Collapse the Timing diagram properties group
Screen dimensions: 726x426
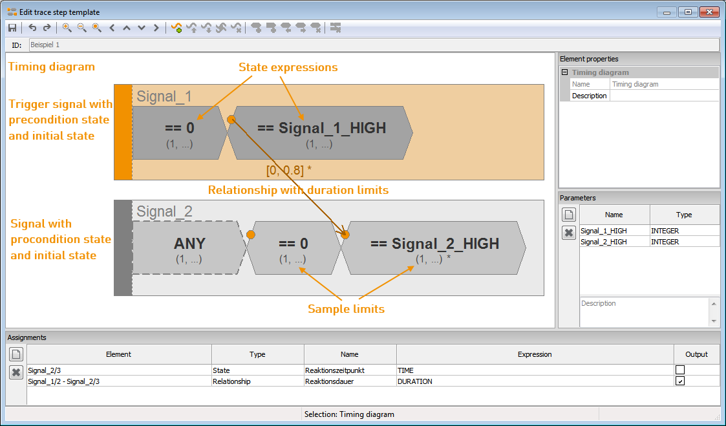coord(564,72)
